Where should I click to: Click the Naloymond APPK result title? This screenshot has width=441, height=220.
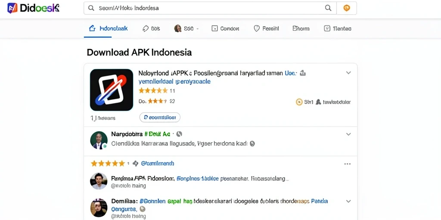(x=211, y=73)
